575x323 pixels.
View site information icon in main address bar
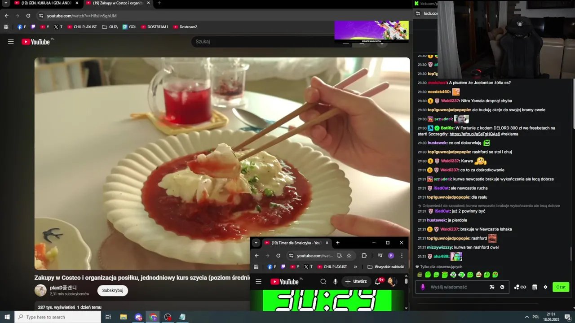tap(41, 16)
